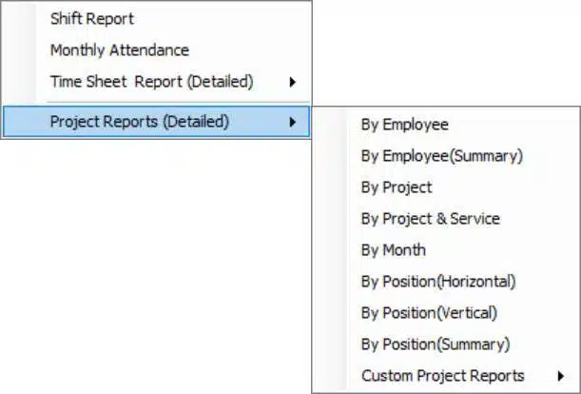
Task: Click the highlighted Project Reports (Detailed) entry
Action: [156, 122]
